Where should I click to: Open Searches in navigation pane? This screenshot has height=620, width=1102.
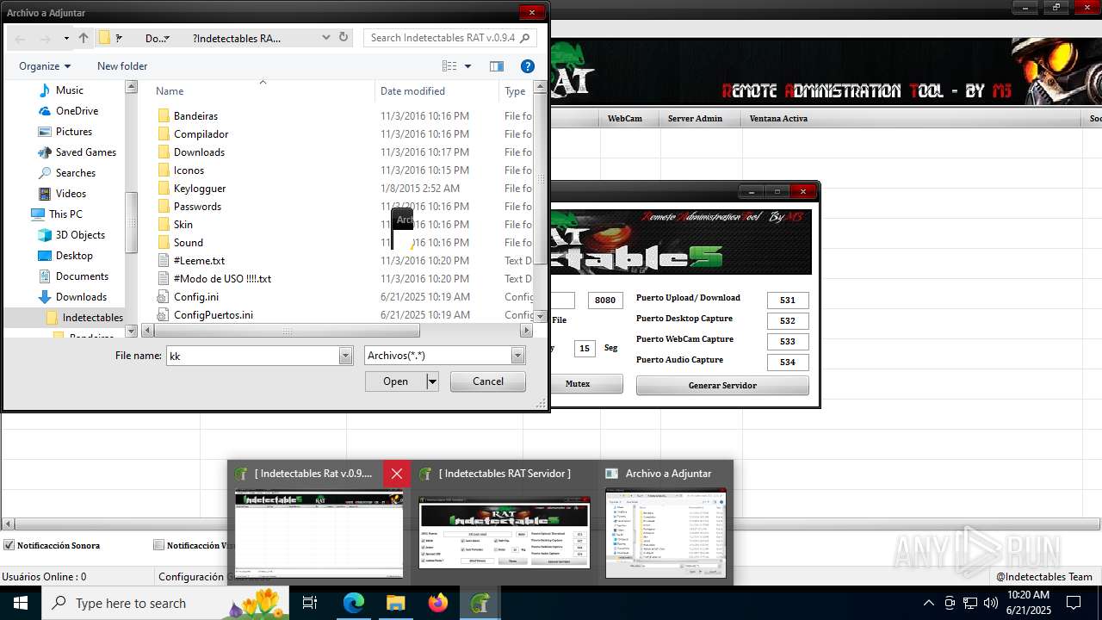point(76,172)
